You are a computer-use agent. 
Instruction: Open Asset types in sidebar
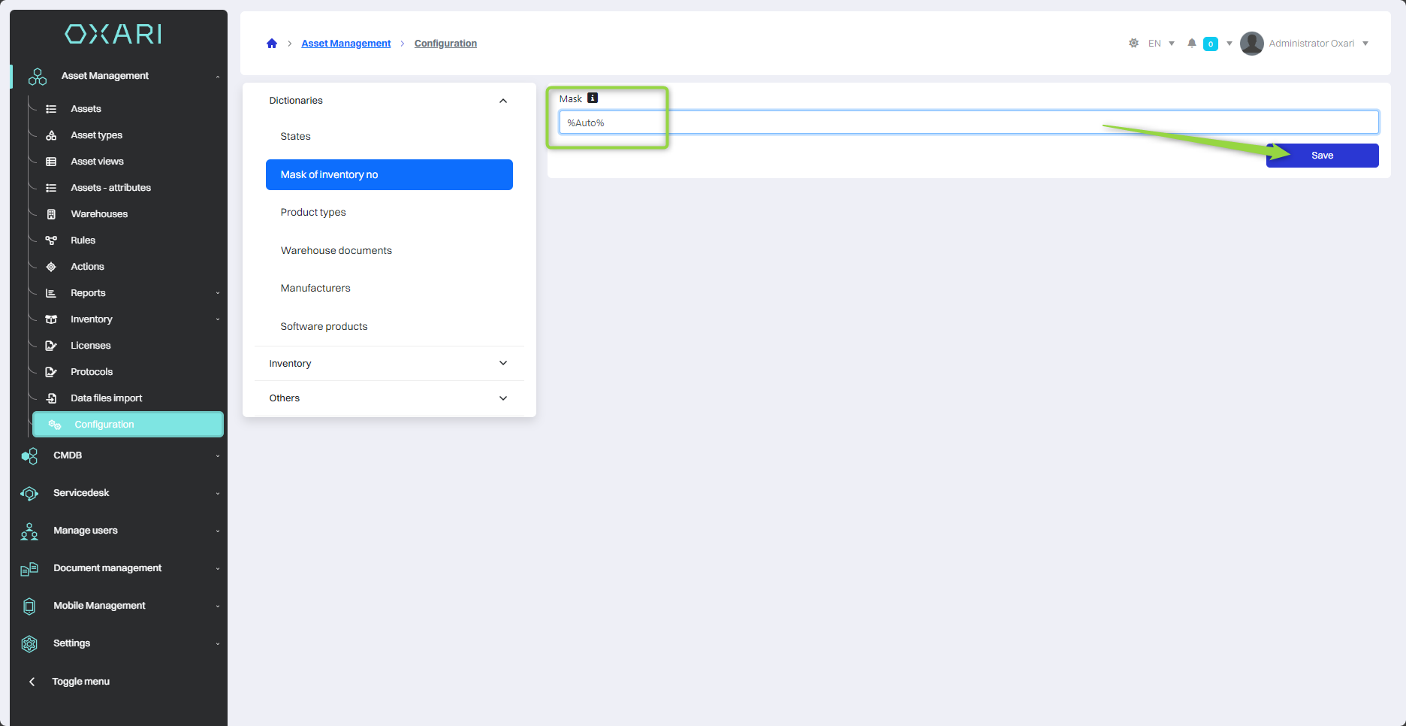96,135
